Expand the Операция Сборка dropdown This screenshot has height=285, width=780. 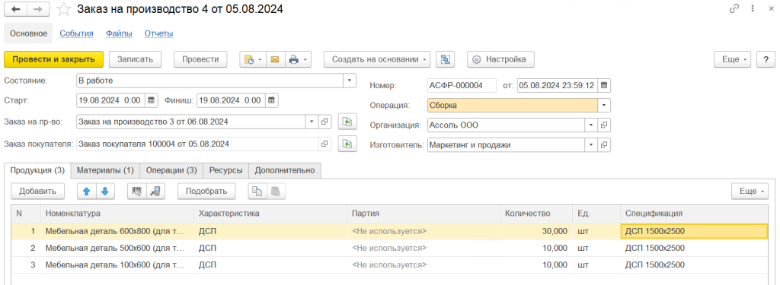[604, 106]
